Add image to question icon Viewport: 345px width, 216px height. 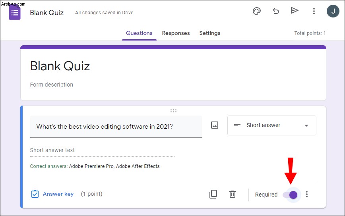point(215,125)
